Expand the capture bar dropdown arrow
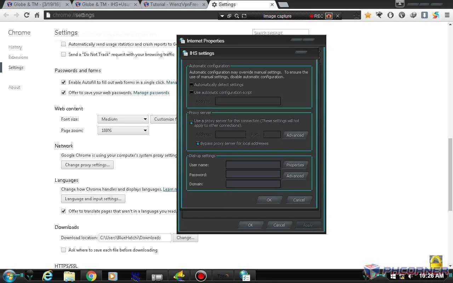 pos(222,16)
